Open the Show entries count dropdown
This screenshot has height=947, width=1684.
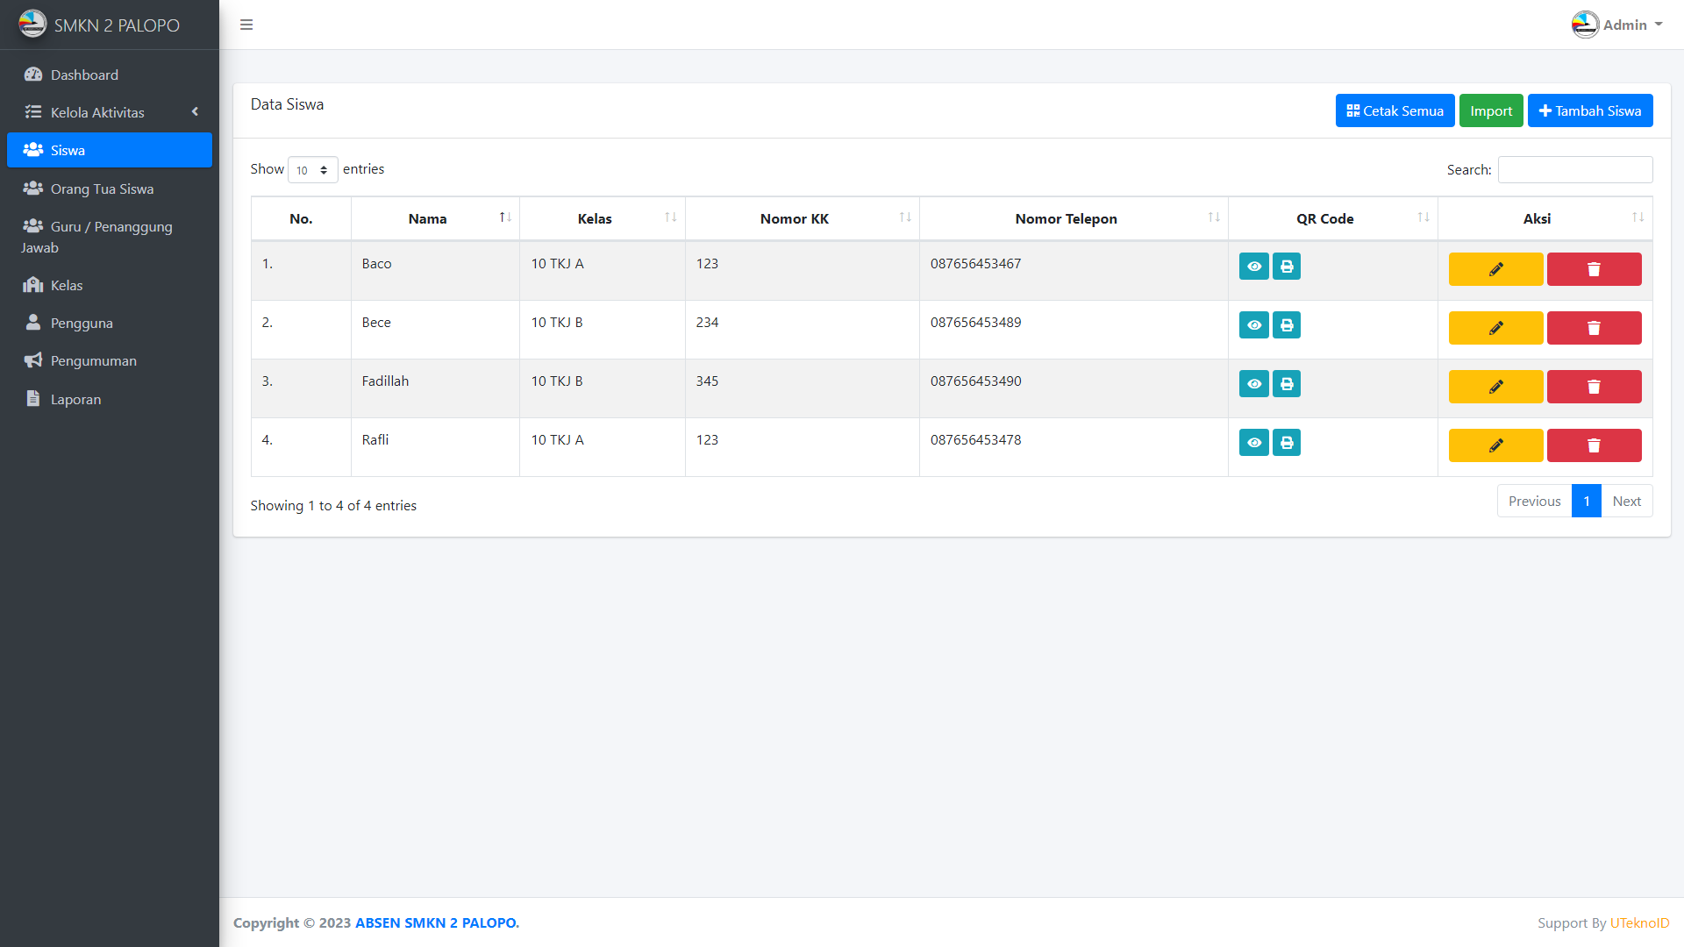click(x=312, y=170)
